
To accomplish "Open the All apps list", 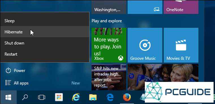I will click(17, 83).
